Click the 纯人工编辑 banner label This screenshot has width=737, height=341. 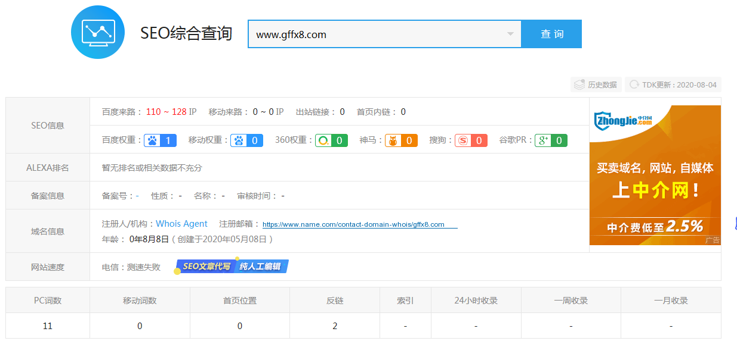coord(260,267)
